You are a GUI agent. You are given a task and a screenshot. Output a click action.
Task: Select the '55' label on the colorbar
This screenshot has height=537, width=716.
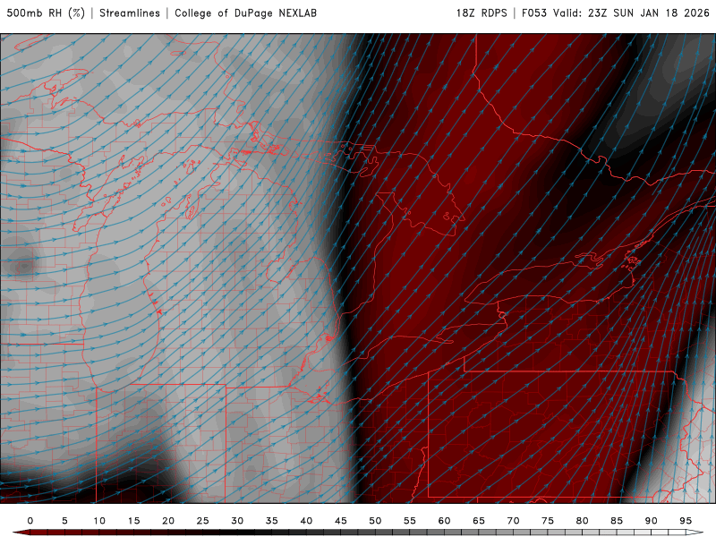(410, 521)
